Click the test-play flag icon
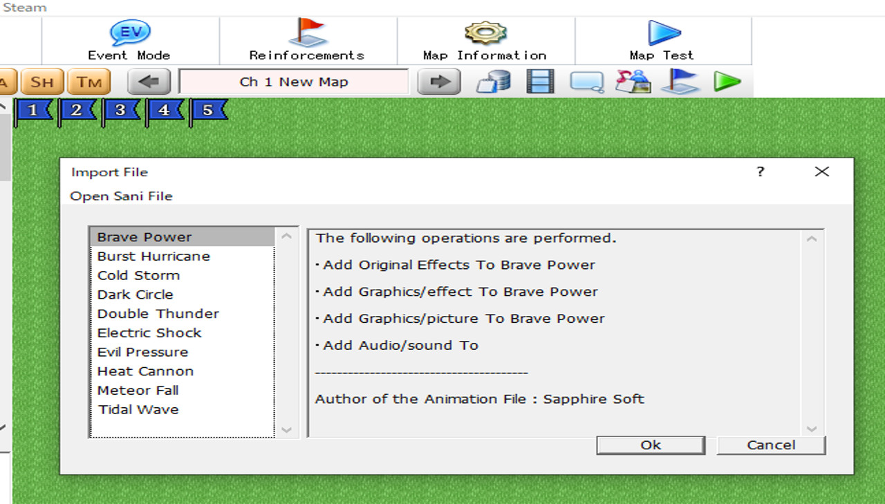This screenshot has width=885, height=504. pos(680,82)
